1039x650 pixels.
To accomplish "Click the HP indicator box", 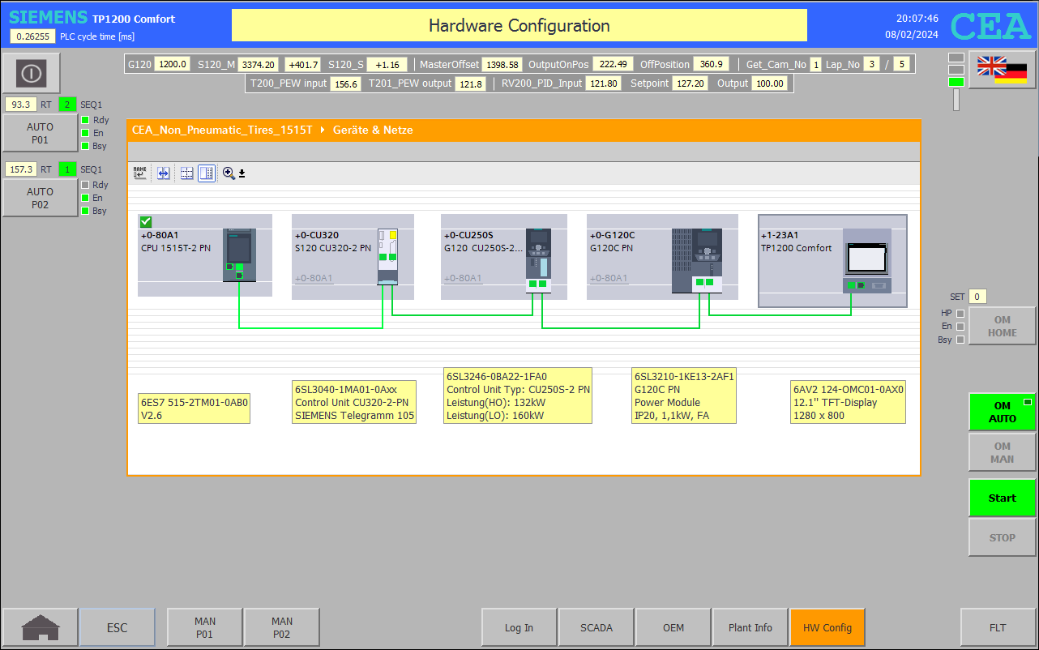I will click(960, 313).
